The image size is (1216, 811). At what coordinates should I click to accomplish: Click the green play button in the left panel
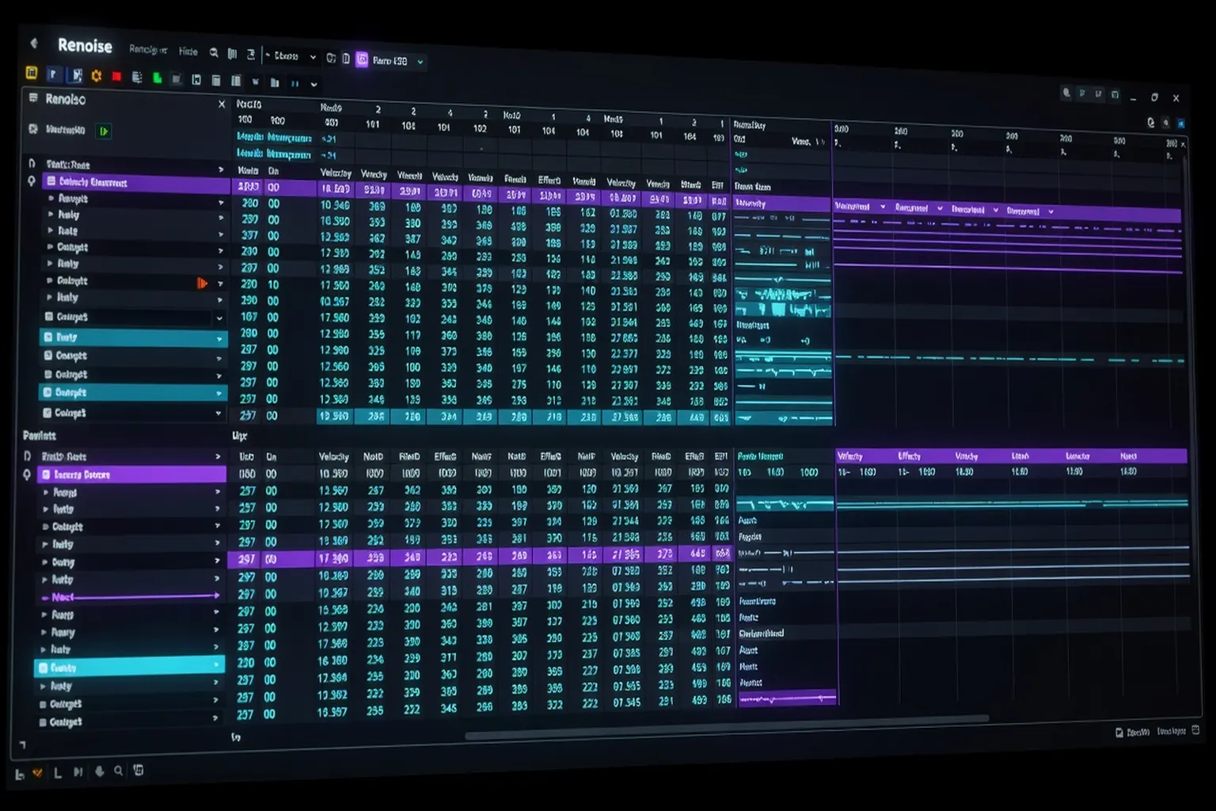(104, 131)
